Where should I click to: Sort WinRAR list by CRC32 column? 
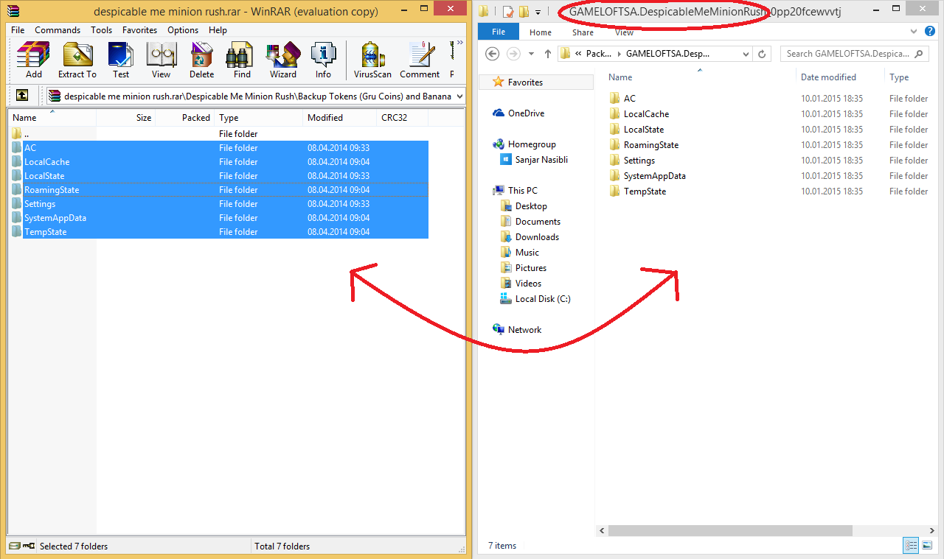(402, 118)
